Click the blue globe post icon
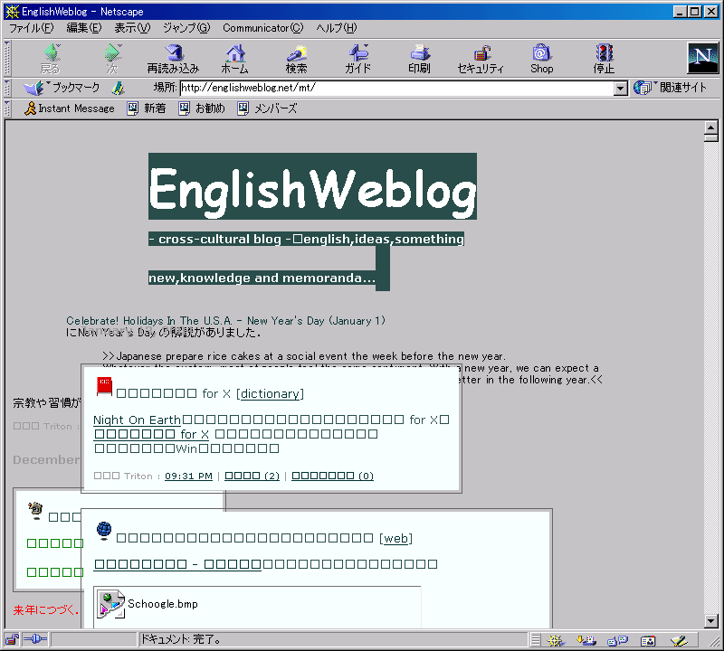Viewport: 724px width, 651px height. (104, 531)
